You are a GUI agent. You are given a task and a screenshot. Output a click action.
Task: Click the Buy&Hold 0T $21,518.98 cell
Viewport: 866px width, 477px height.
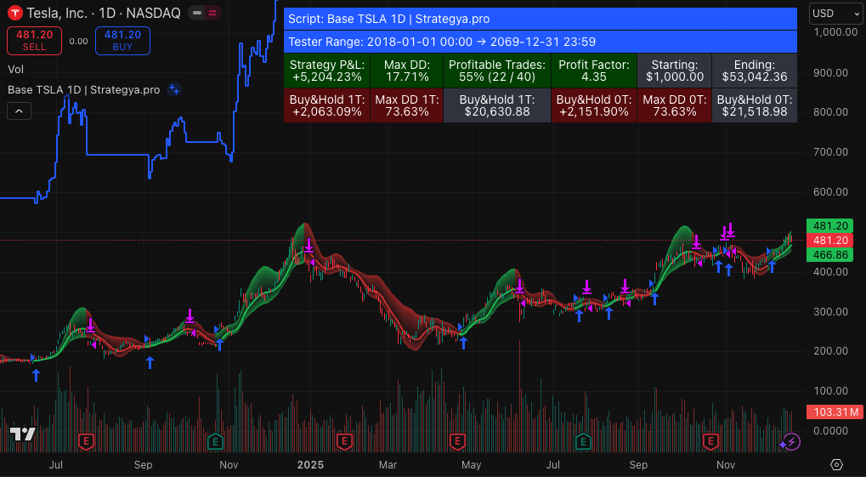755,105
